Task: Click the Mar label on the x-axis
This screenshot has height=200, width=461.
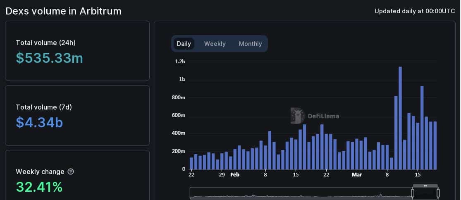Action: pyautogui.click(x=357, y=175)
